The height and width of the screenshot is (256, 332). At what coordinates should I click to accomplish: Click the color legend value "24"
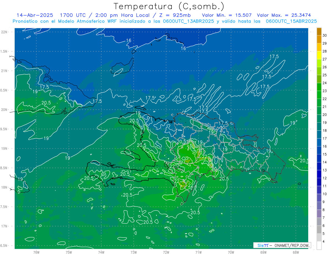[325, 83]
